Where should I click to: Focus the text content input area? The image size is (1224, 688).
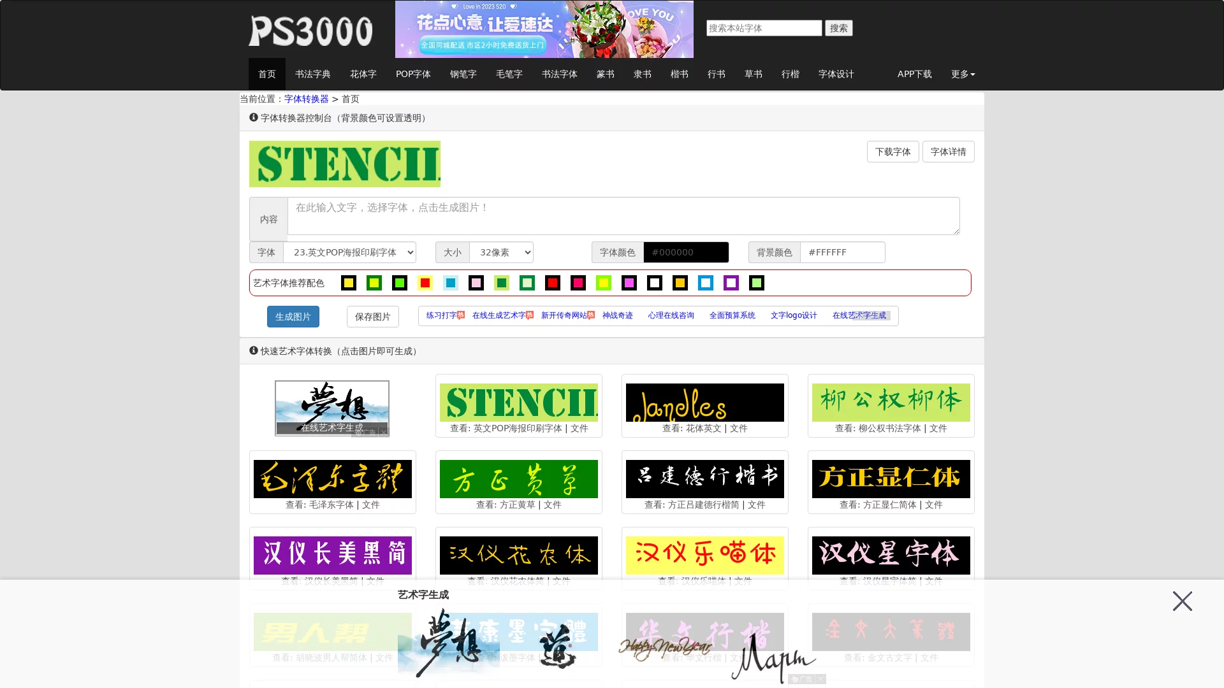623,216
